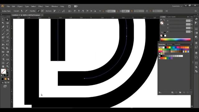199x112 pixels.
Task: Open the Stroke panel from dock
Action: tap(196, 29)
